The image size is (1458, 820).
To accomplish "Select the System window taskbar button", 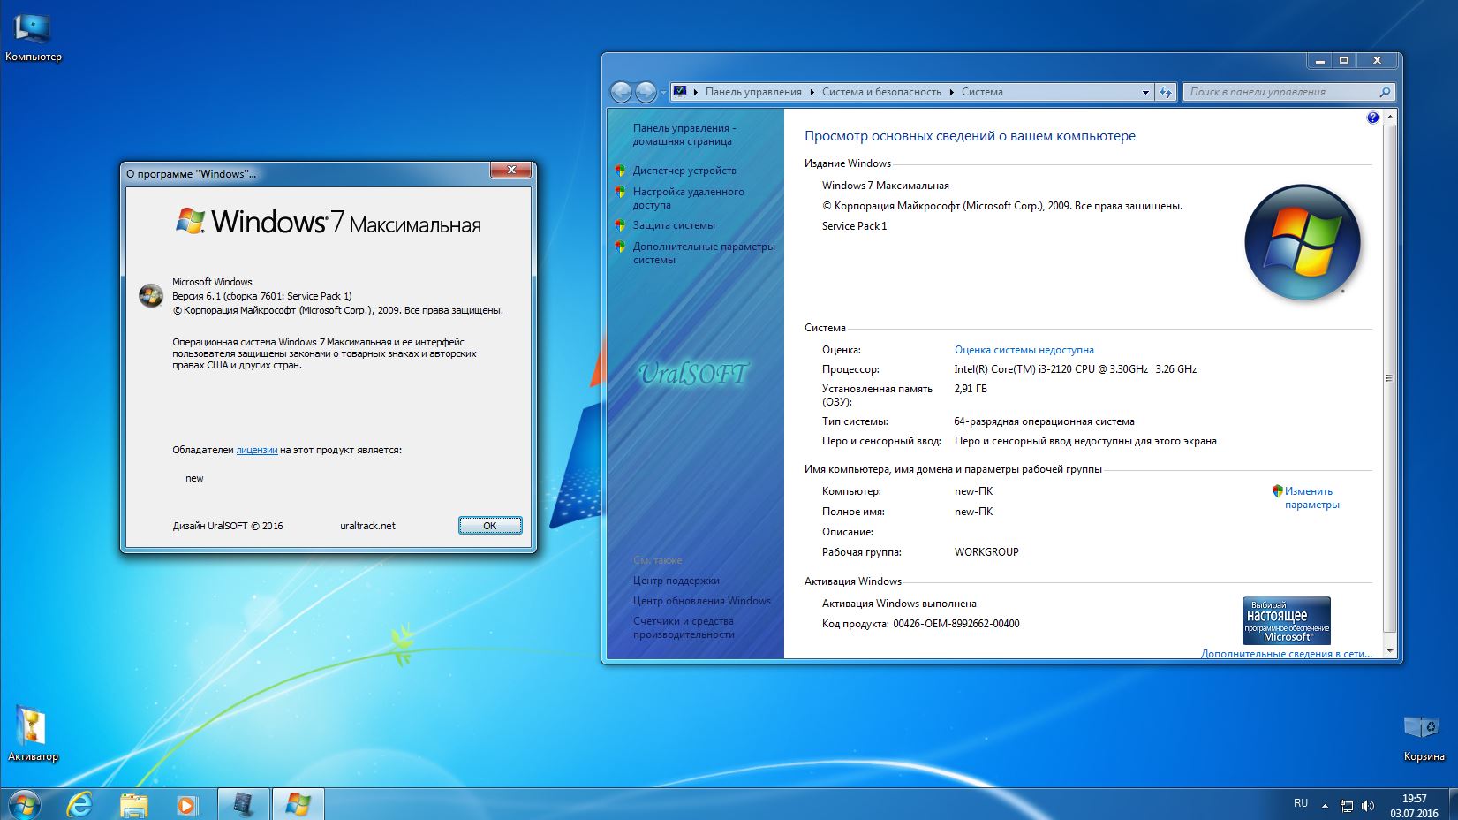I will tap(243, 804).
